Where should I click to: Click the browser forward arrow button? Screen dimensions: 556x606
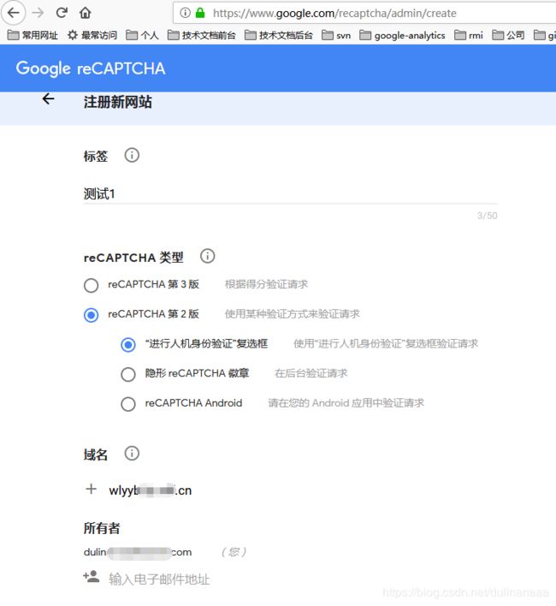click(38, 13)
